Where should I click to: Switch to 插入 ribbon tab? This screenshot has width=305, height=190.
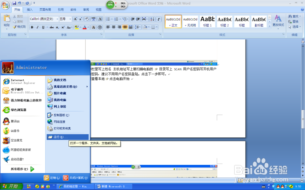(x=30, y=9)
